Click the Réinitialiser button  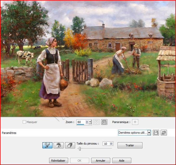pyautogui.click(x=58, y=161)
